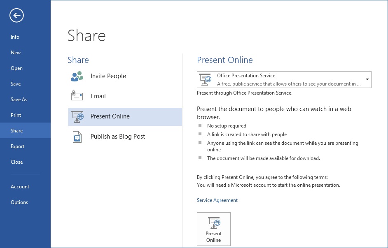Select the Present Online option under Share
Image resolution: width=388 pixels, height=248 pixels.
pyautogui.click(x=110, y=116)
